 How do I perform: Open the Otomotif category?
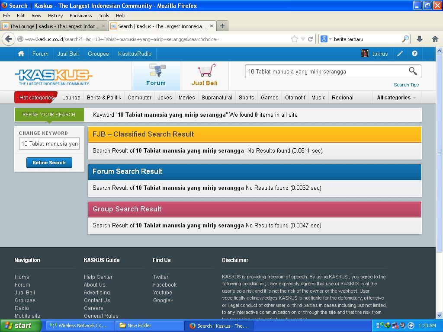295,97
